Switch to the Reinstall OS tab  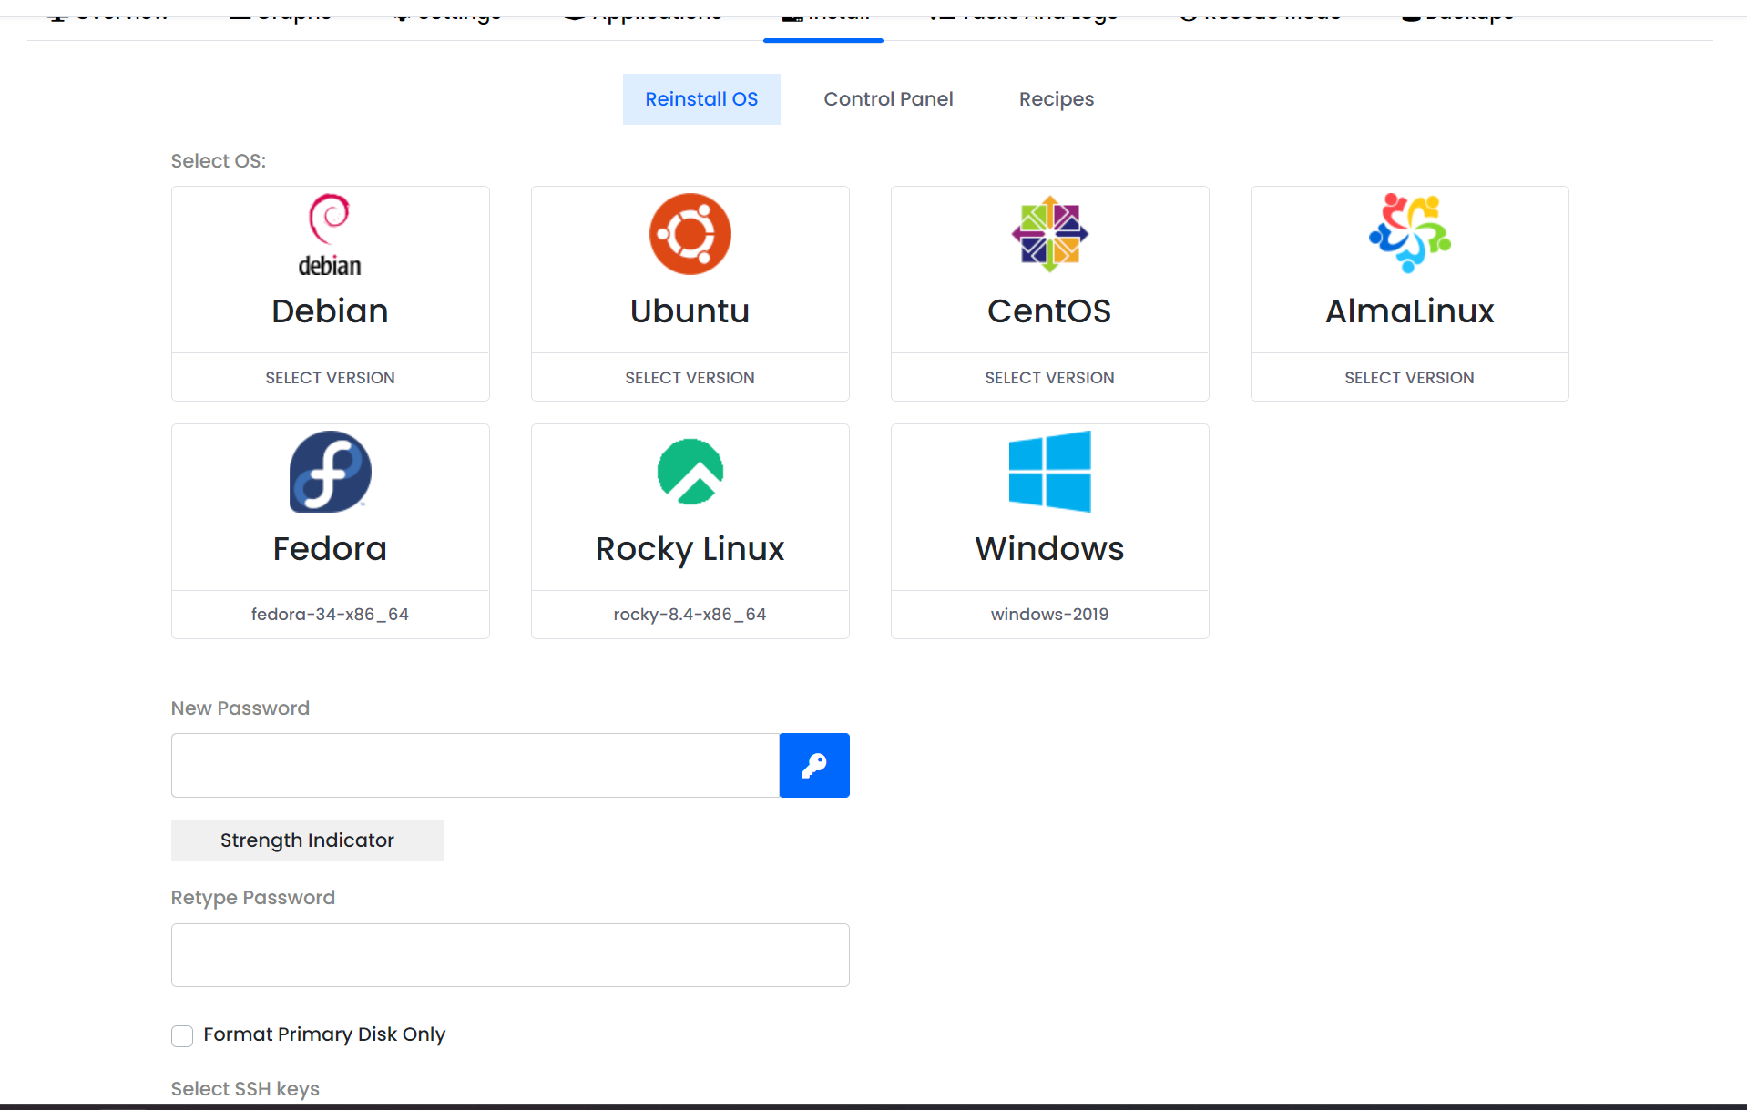pos(701,99)
